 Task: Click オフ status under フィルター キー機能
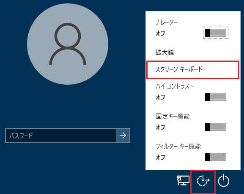(160, 158)
